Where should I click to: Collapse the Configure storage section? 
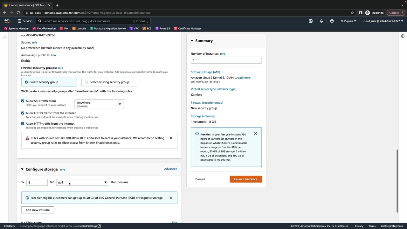(22, 169)
